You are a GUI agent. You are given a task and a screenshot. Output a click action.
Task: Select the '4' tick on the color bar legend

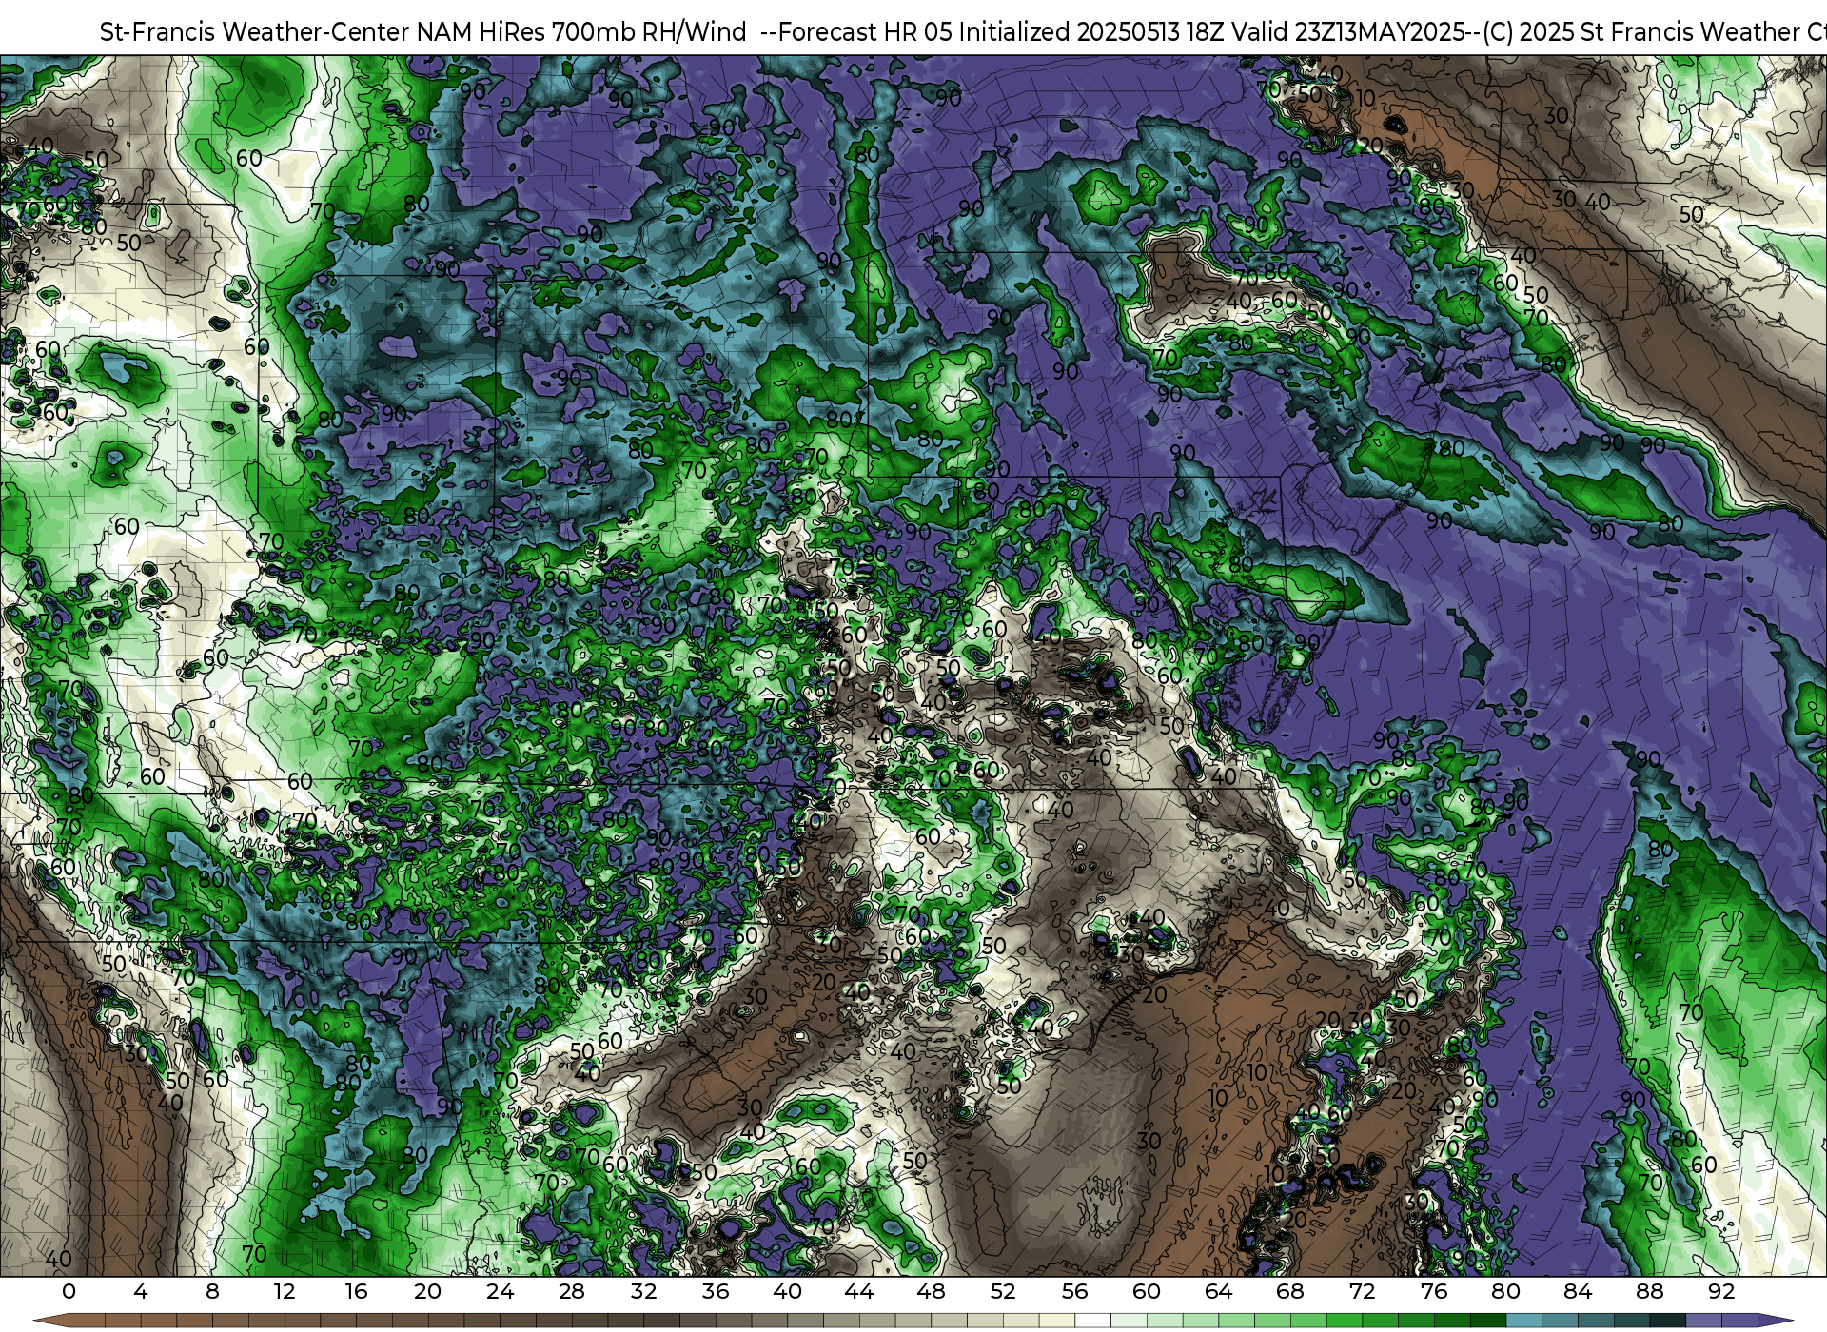tap(141, 1291)
